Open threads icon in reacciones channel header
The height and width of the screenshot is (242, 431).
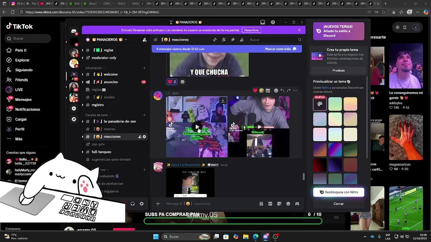(214, 40)
